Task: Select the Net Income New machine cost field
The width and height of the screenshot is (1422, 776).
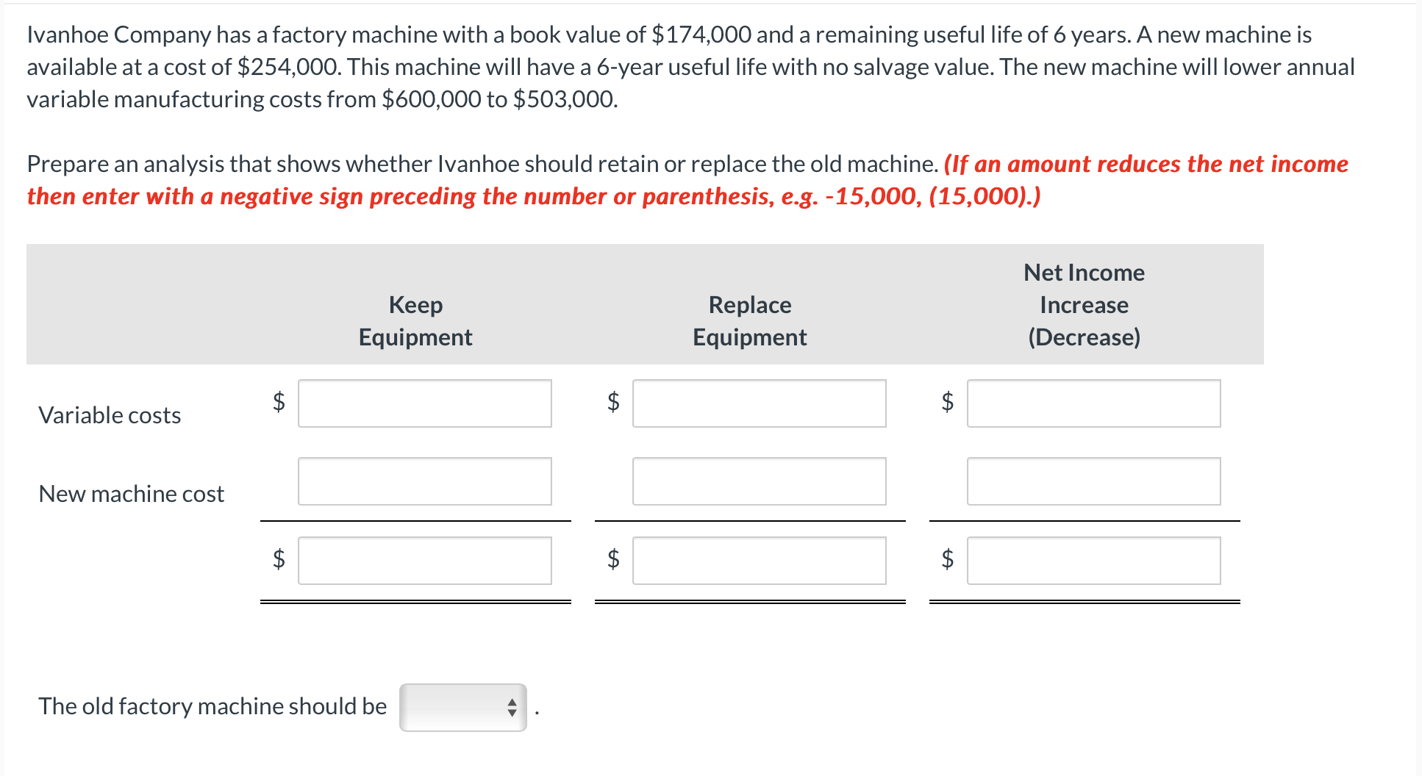Action: coord(1094,481)
